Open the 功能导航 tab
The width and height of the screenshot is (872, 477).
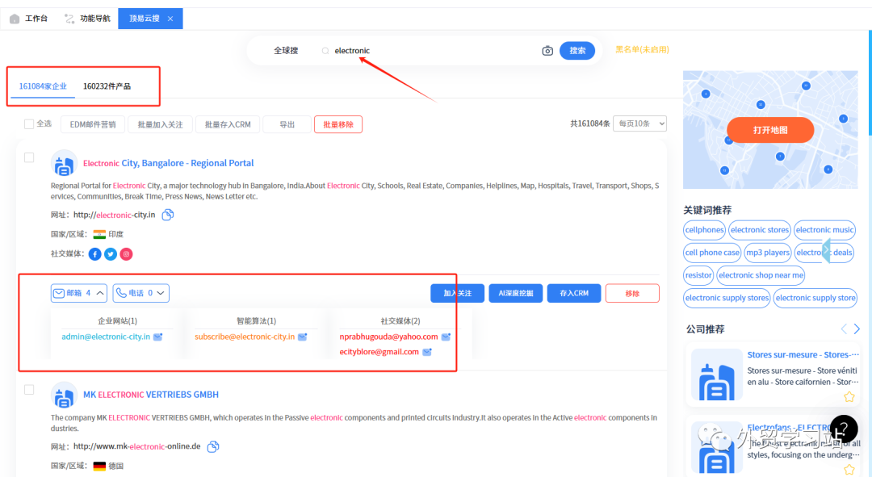(87, 19)
